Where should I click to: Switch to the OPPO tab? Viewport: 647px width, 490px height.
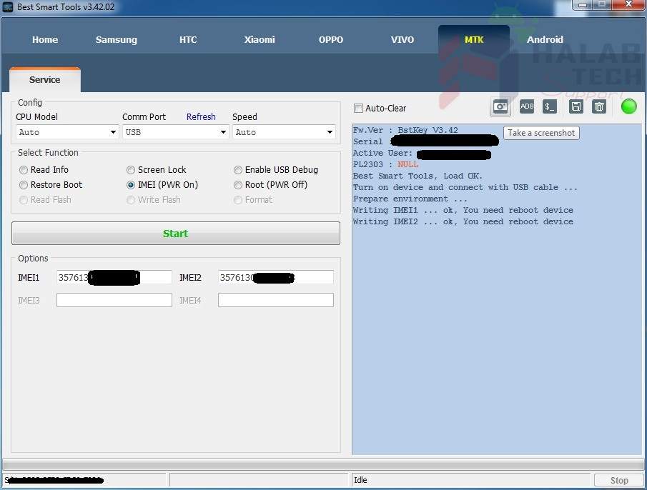tap(331, 39)
